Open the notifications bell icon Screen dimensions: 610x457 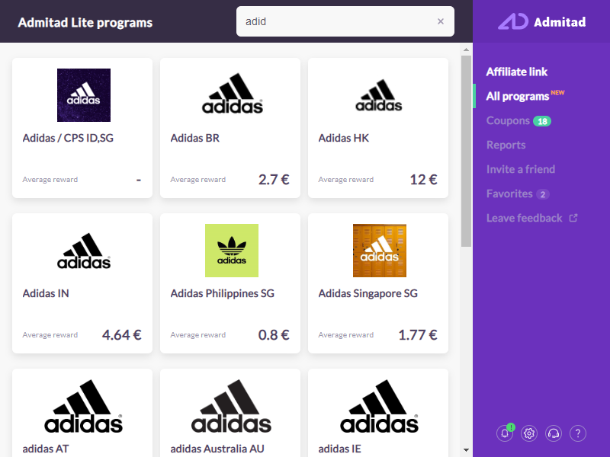(x=505, y=433)
